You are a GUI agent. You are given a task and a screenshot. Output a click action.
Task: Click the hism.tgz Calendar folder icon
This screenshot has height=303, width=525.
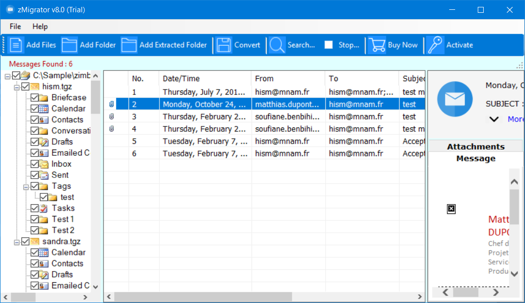(x=43, y=109)
